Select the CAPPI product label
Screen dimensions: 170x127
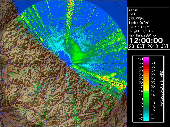pyautogui.click(x=133, y=14)
